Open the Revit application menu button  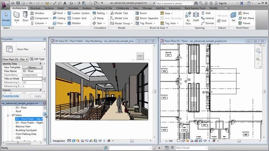click(x=5, y=5)
